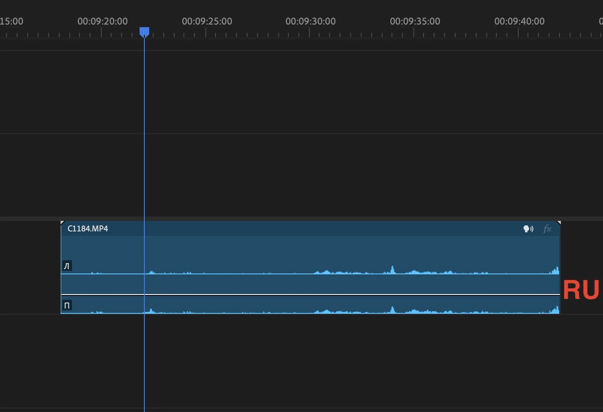
Task: Click ruler at 00:09:35:00 timecode
Action: pos(415,21)
